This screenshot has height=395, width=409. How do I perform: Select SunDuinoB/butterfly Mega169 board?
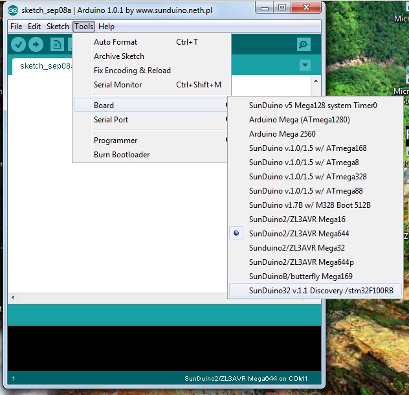pos(315,276)
